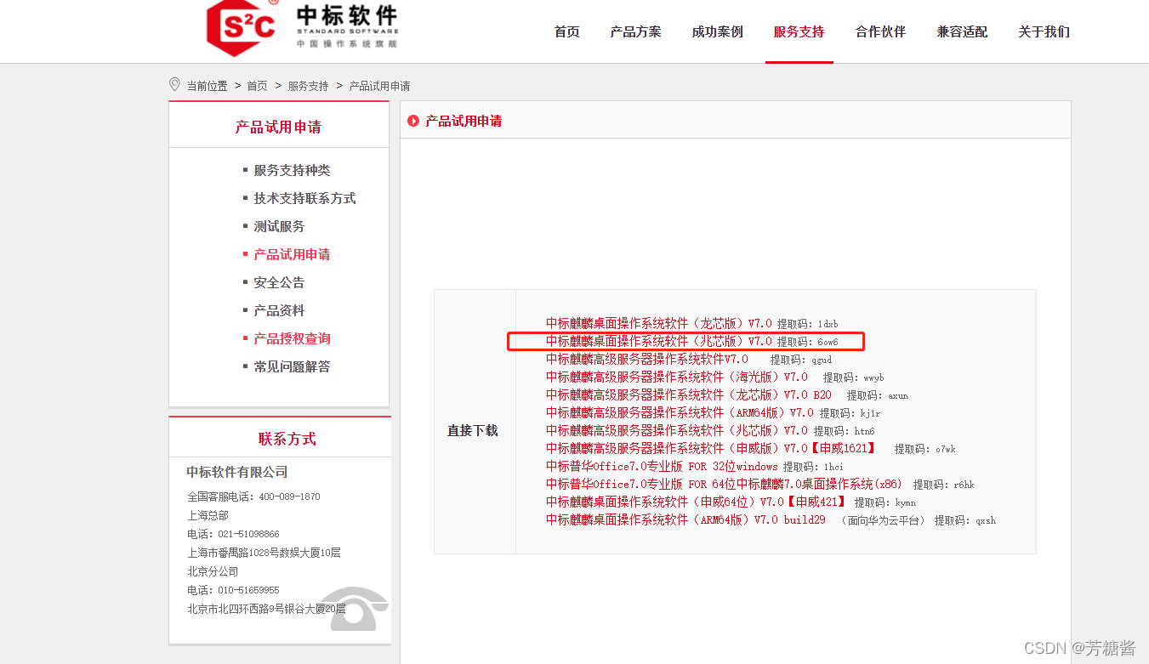The image size is (1149, 664).
Task: Click the 产品试用申请 breadcrumb link
Action: click(x=379, y=86)
